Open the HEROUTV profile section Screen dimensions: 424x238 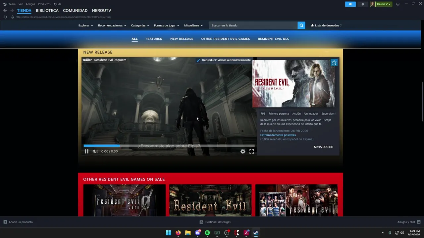click(102, 11)
